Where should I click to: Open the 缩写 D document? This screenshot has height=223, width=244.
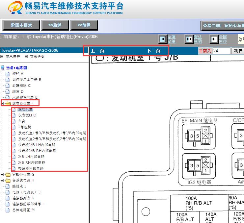[x=18, y=91]
